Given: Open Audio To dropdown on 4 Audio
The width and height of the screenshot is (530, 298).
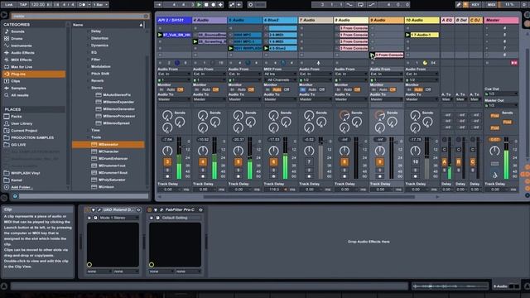Looking at the screenshot, I should point(210,99).
